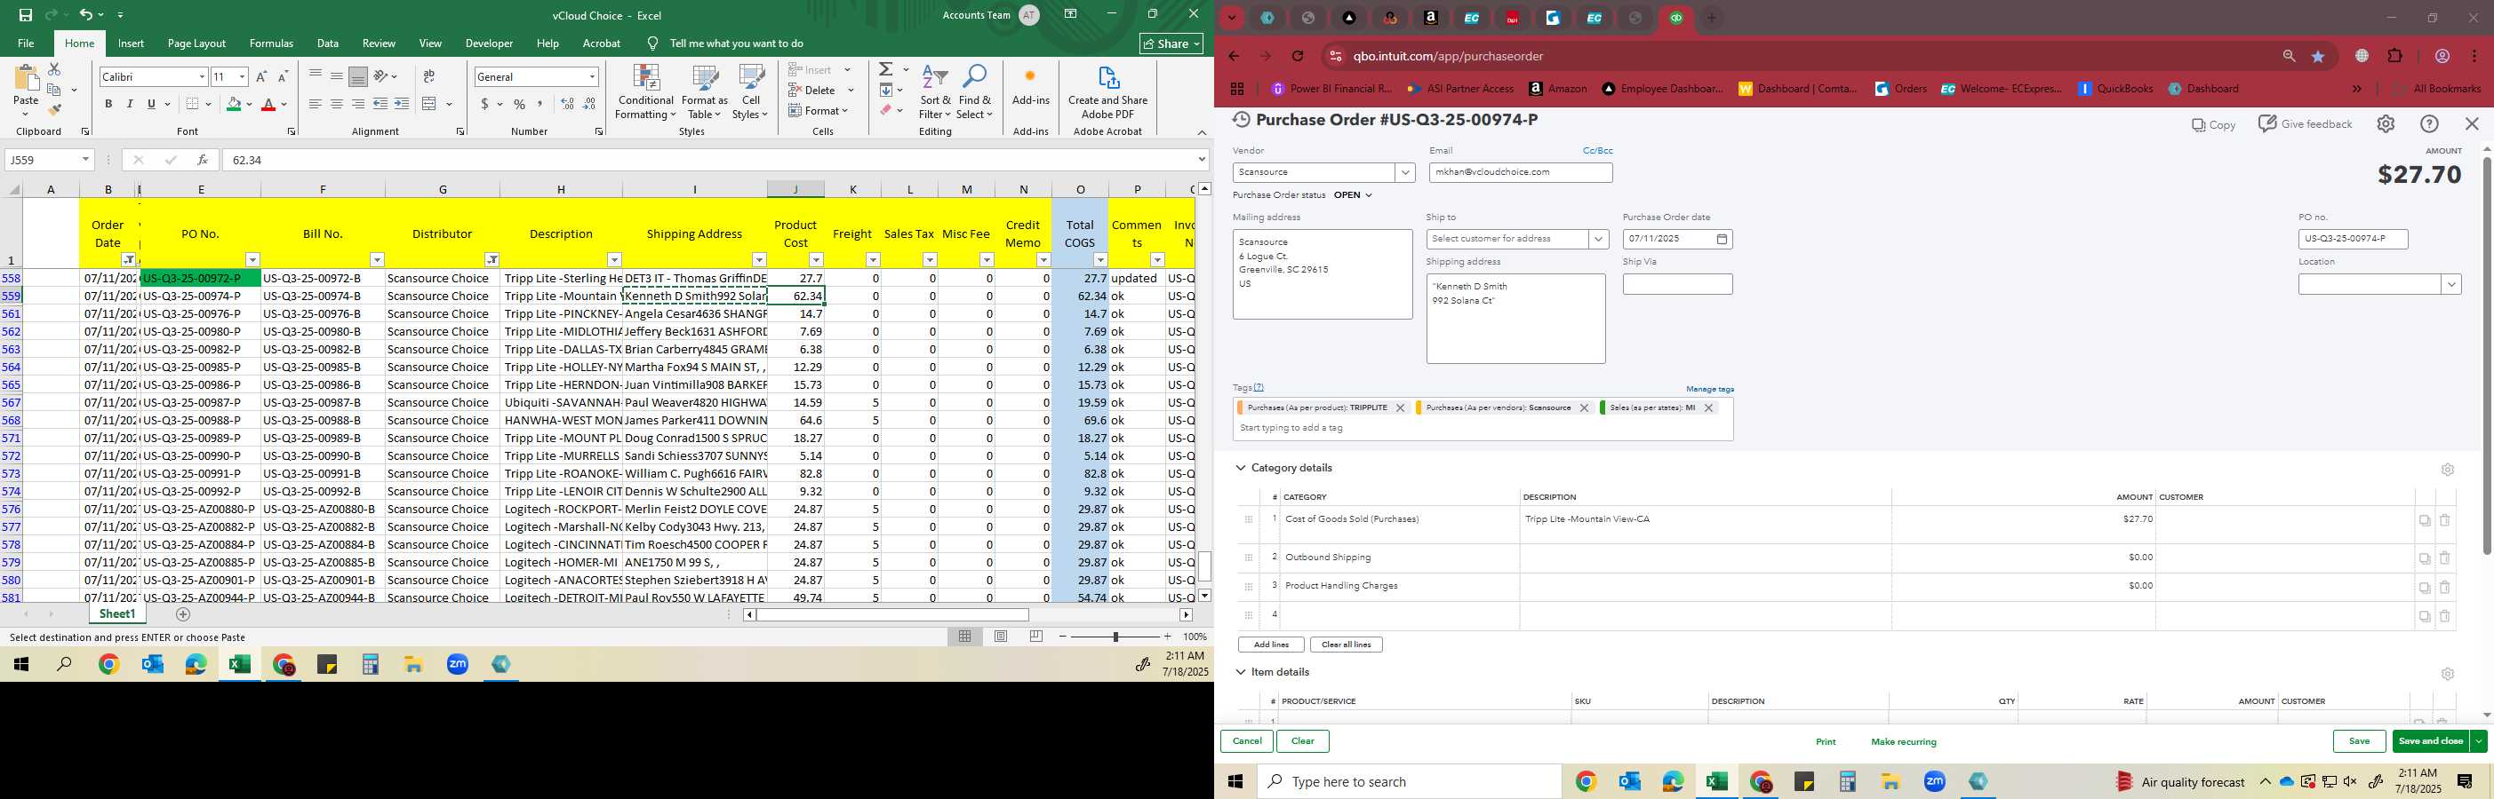Bookmark this page with the star icon

[2319, 56]
